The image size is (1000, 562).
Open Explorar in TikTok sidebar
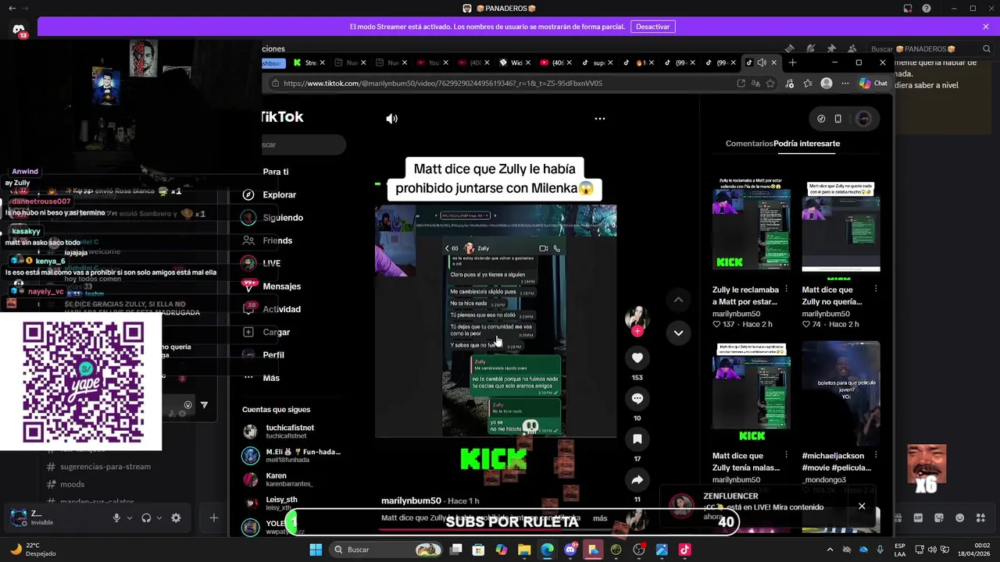click(x=271, y=194)
